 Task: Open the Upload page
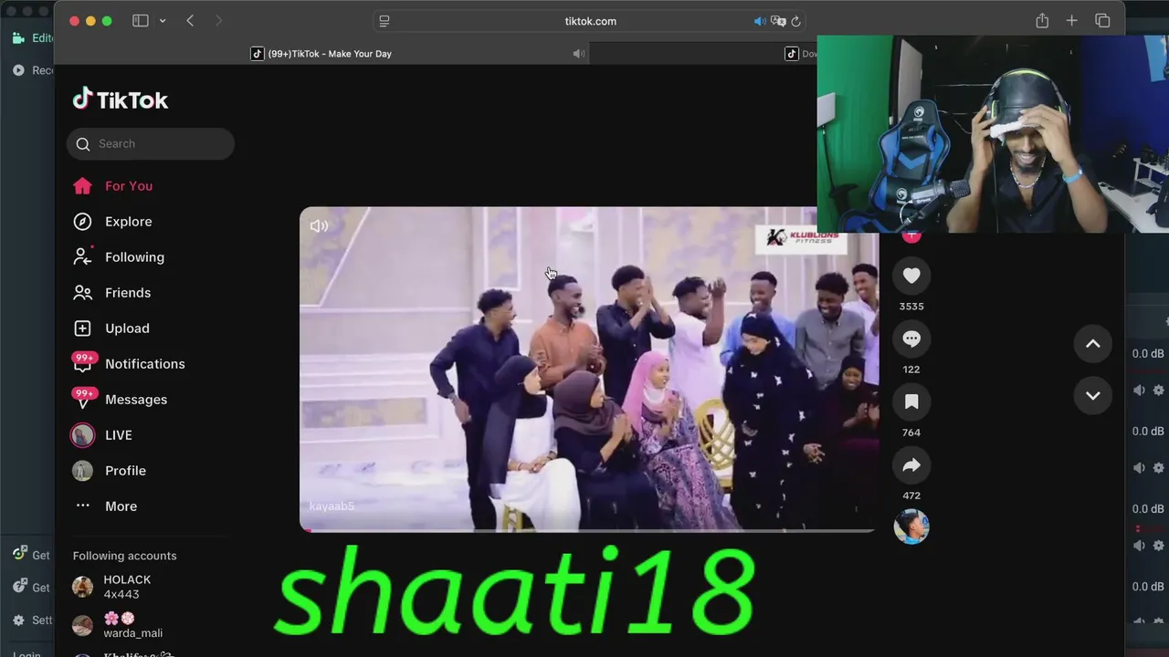(x=127, y=328)
